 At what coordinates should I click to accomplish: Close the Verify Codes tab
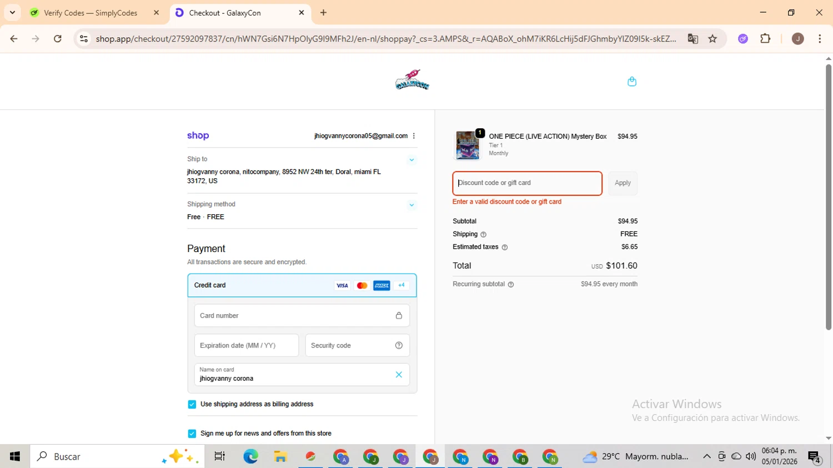pyautogui.click(x=156, y=12)
